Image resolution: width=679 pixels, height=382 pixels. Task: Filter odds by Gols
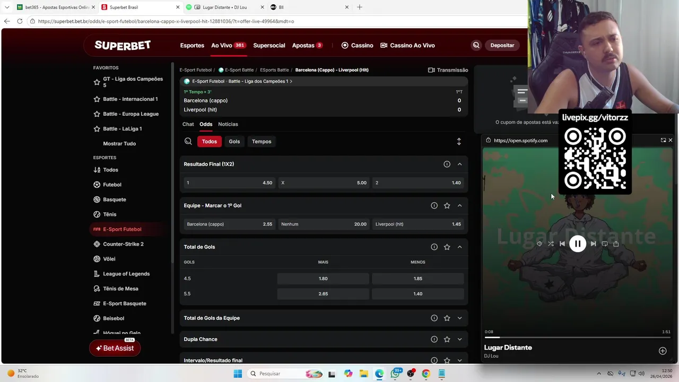[x=234, y=141]
